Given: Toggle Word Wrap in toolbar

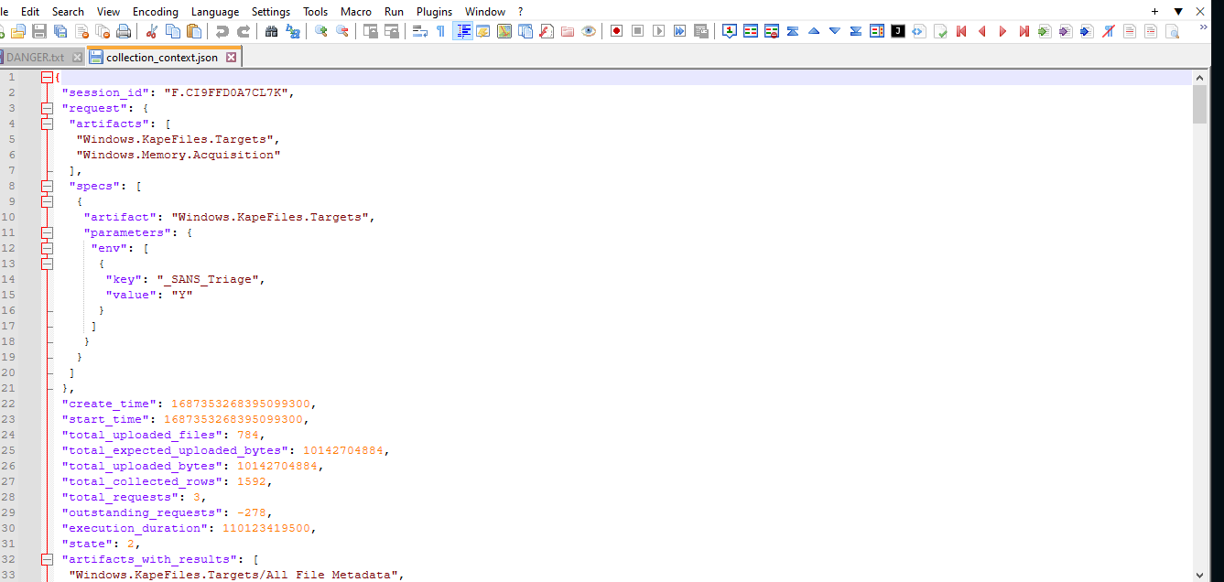Looking at the screenshot, I should 420,31.
